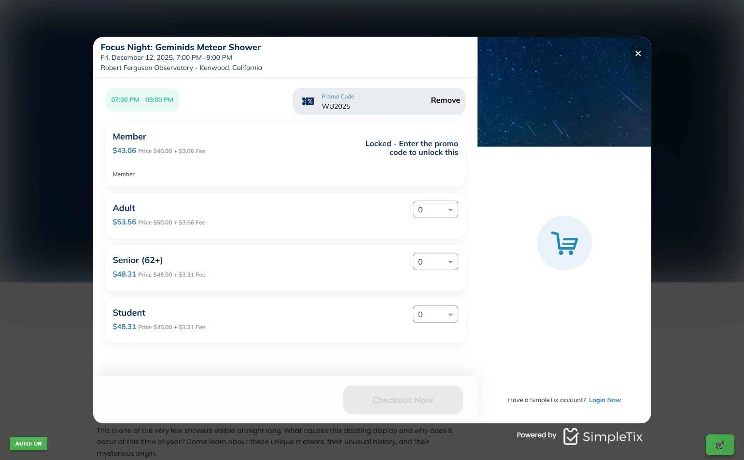The width and height of the screenshot is (744, 460).
Task: Click the Senior (62+) ticket name
Action: [138, 260]
